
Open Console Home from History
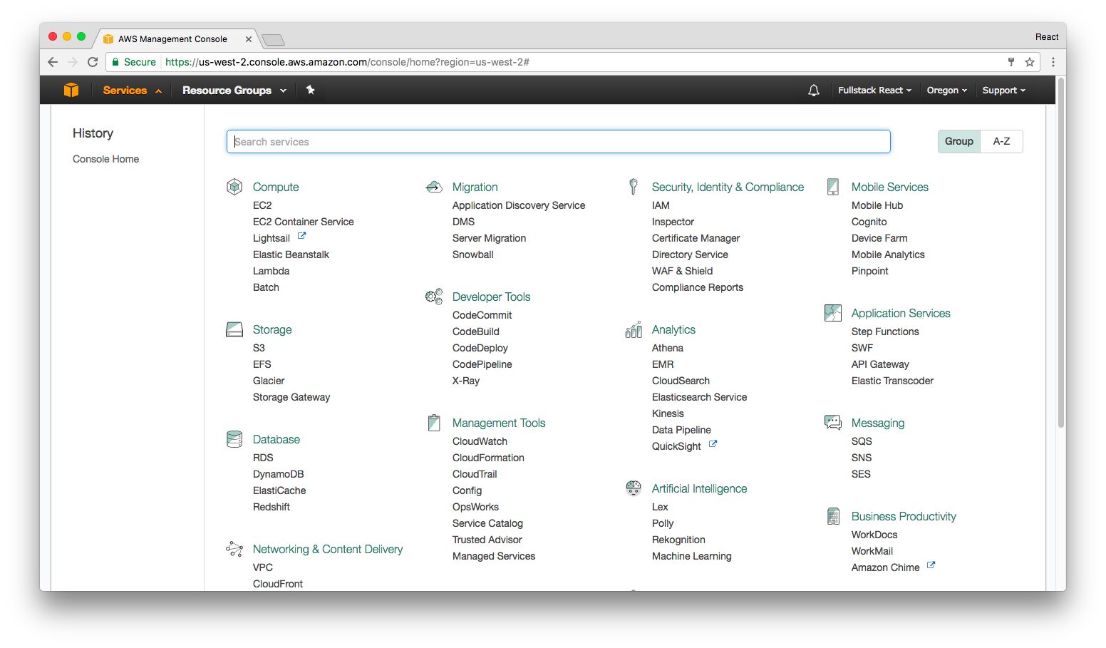(105, 159)
